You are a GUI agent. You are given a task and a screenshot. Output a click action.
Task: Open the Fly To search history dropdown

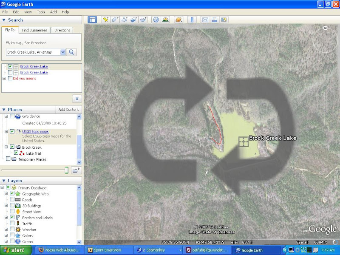coord(63,52)
